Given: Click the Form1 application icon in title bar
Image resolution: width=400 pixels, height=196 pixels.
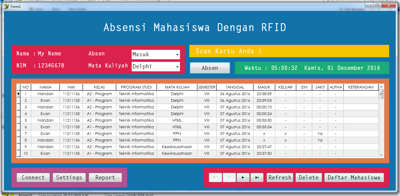Looking at the screenshot, I should (7, 6).
